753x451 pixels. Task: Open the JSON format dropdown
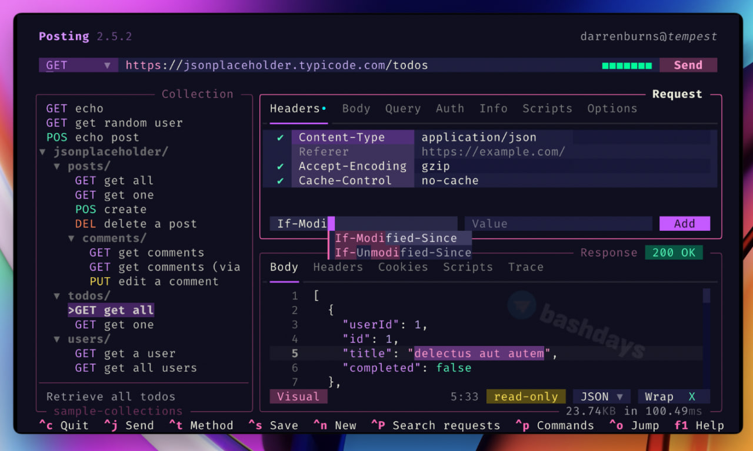point(601,397)
